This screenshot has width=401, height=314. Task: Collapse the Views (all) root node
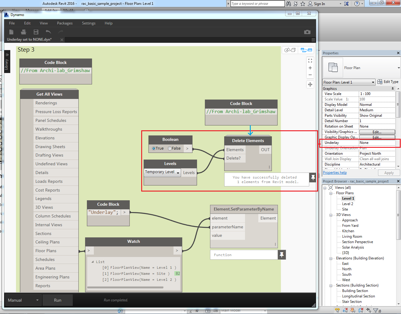tap(325, 188)
